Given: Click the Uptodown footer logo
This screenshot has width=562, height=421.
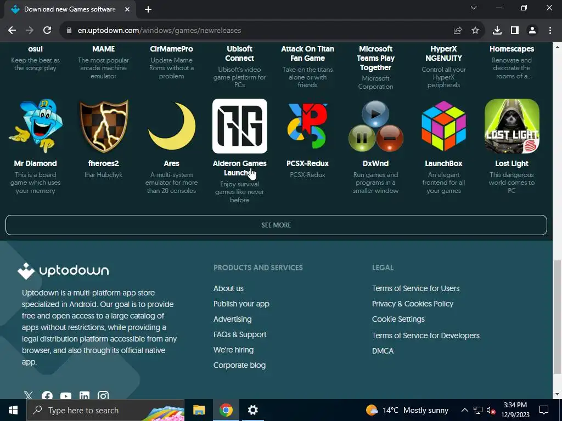Looking at the screenshot, I should pos(63,271).
